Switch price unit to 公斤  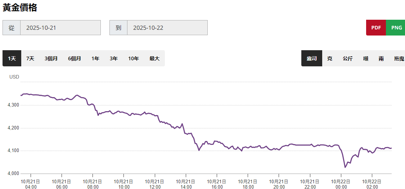(x=347, y=58)
